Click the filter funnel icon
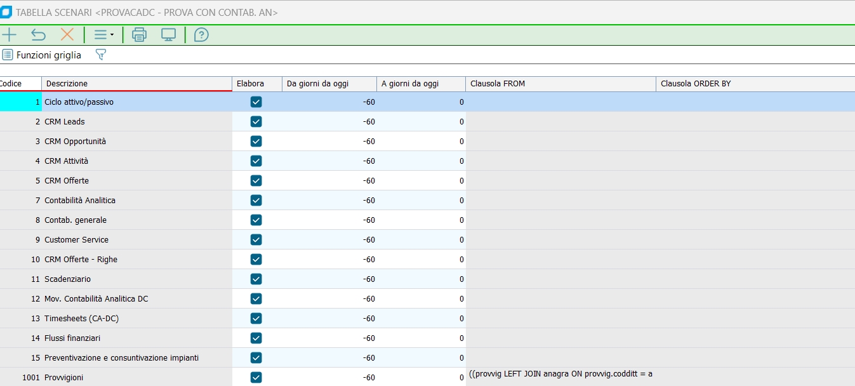Viewport: 855px width, 386px height. [100, 55]
